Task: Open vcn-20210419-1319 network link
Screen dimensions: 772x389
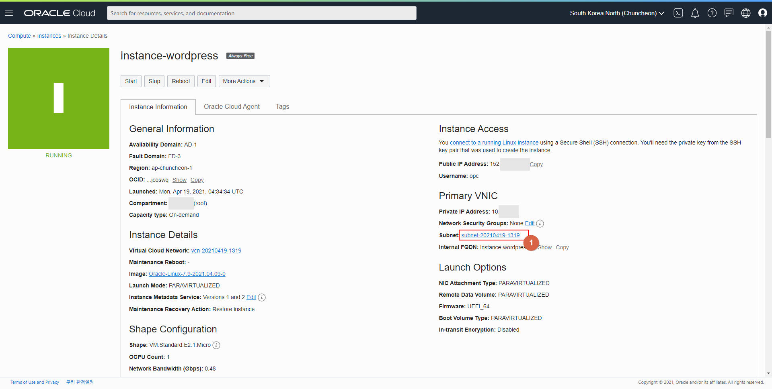Action: point(216,251)
